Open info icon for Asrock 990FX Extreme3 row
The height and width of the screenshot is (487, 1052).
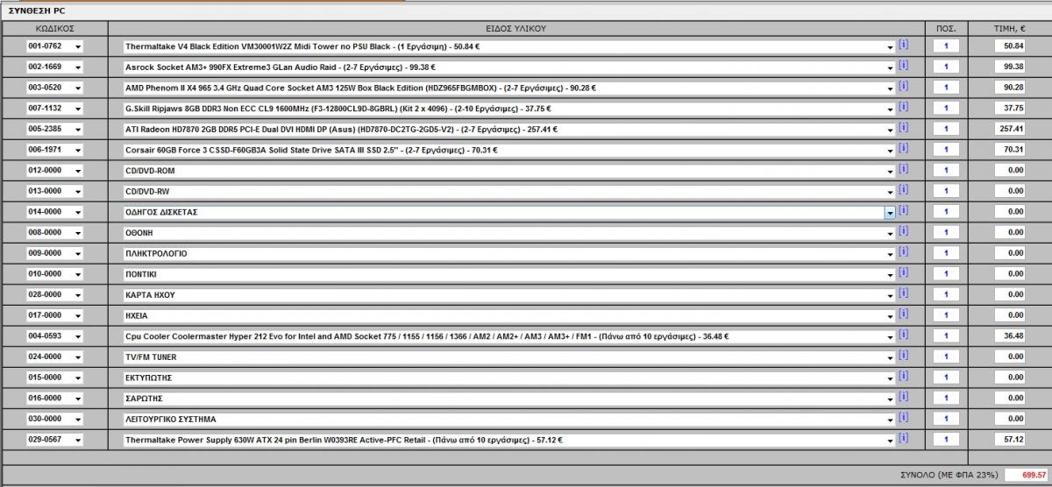tap(903, 65)
